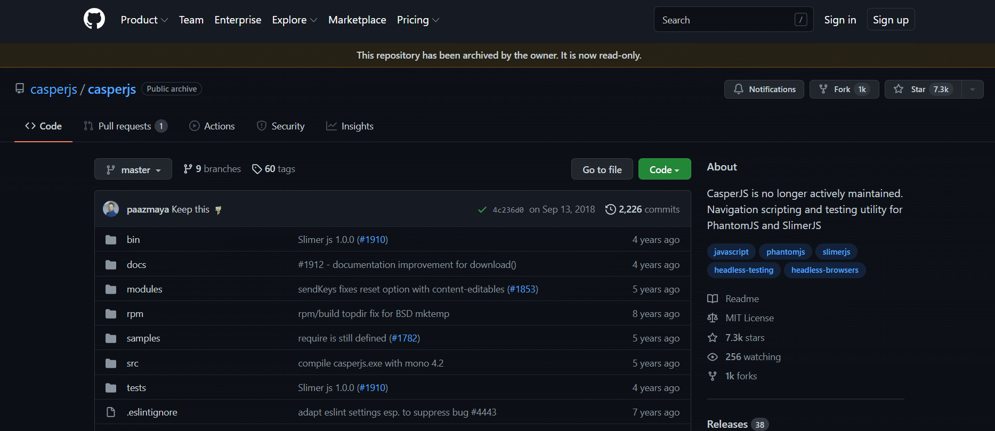995x431 pixels.
Task: Open the master branch selector
Action: (133, 169)
